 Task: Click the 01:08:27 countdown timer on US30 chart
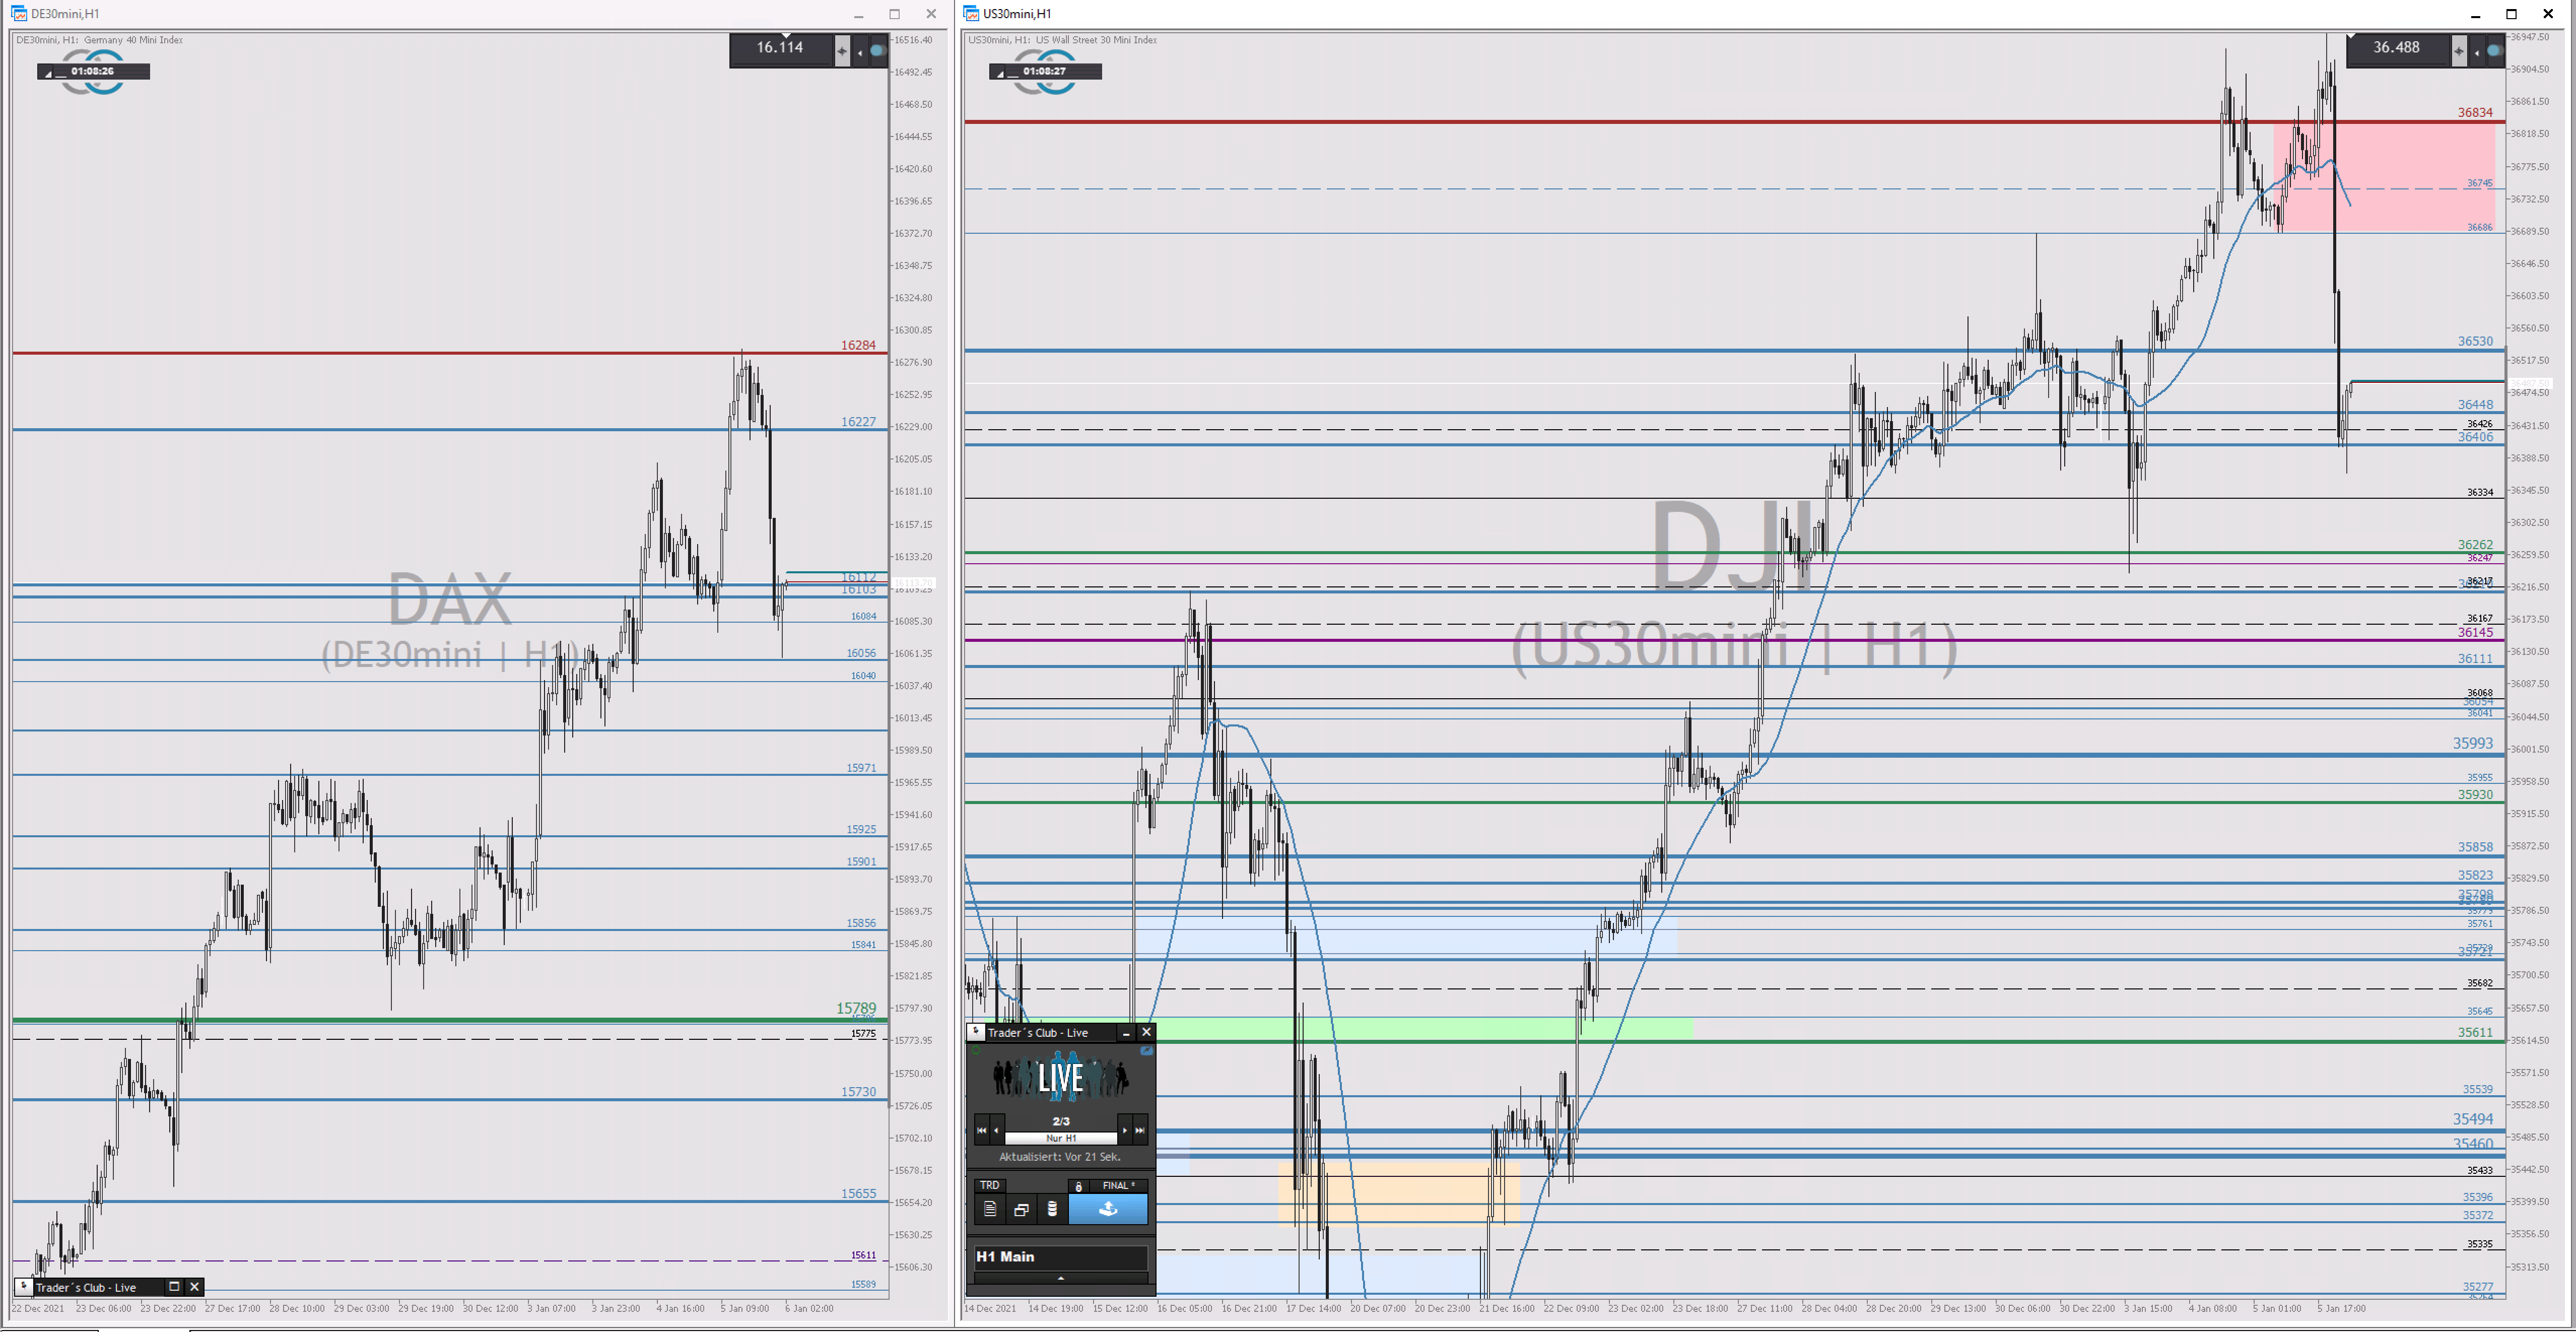[x=1044, y=72]
